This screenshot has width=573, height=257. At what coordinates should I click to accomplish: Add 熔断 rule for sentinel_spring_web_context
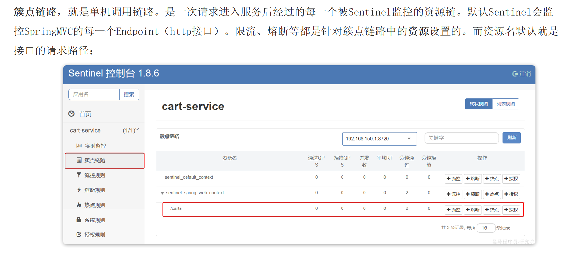pyautogui.click(x=473, y=194)
